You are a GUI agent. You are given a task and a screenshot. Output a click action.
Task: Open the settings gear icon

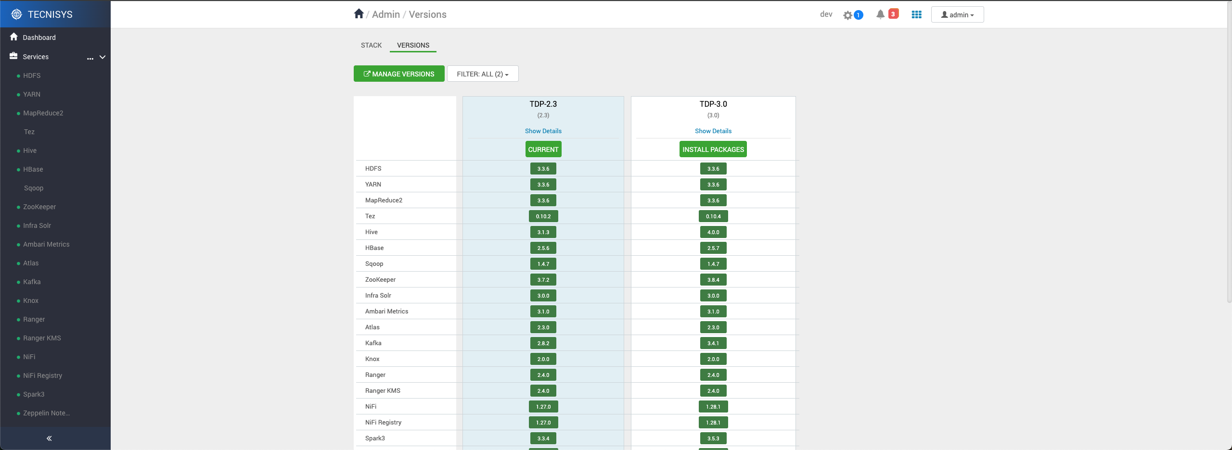point(847,14)
